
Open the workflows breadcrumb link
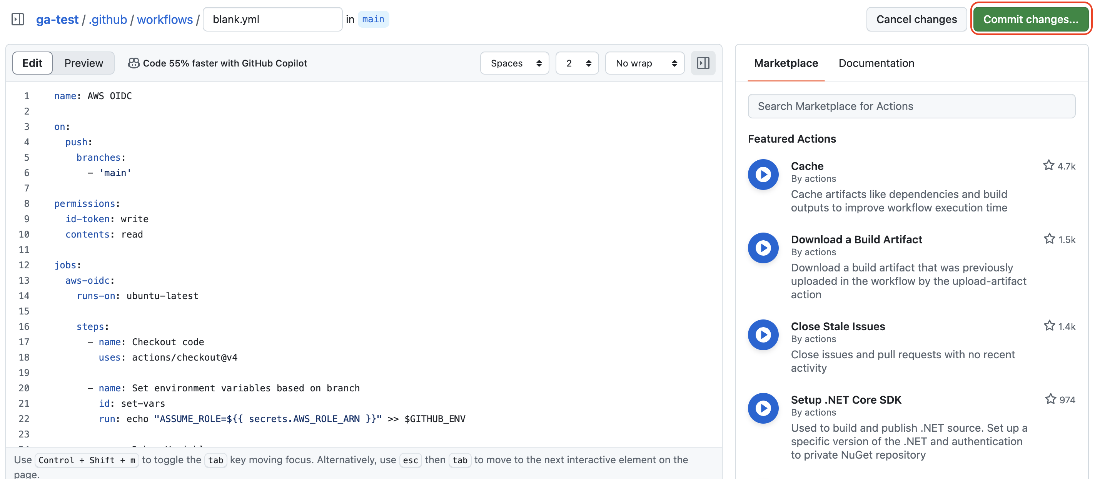[165, 19]
